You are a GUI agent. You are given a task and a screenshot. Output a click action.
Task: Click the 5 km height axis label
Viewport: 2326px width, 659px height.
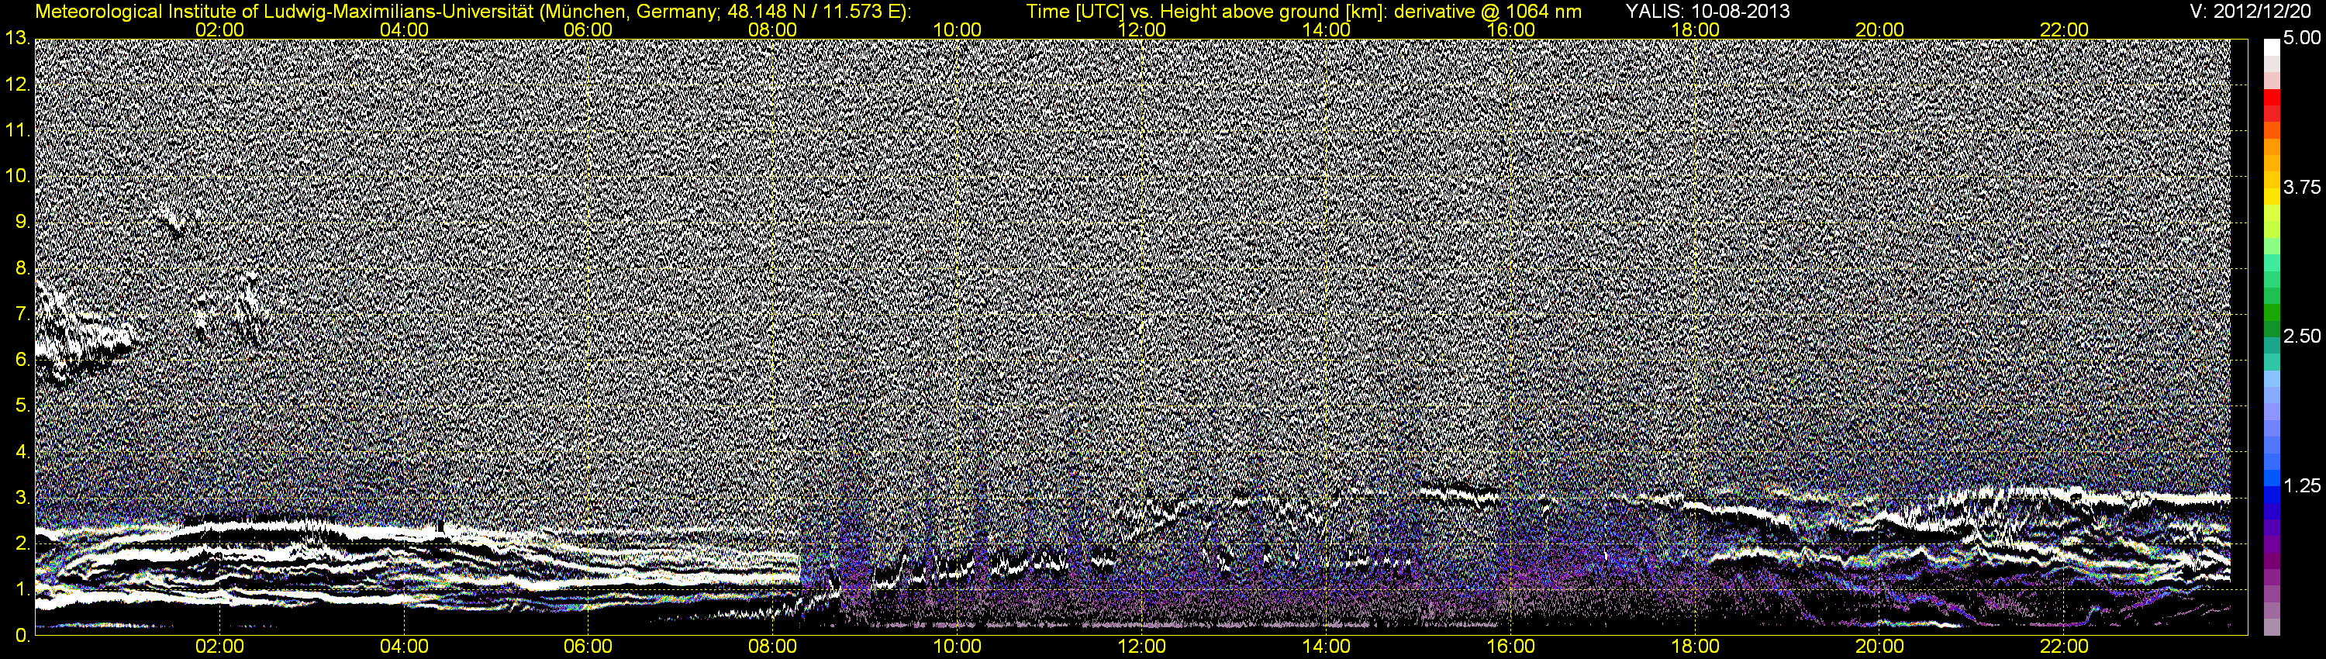tap(22, 405)
